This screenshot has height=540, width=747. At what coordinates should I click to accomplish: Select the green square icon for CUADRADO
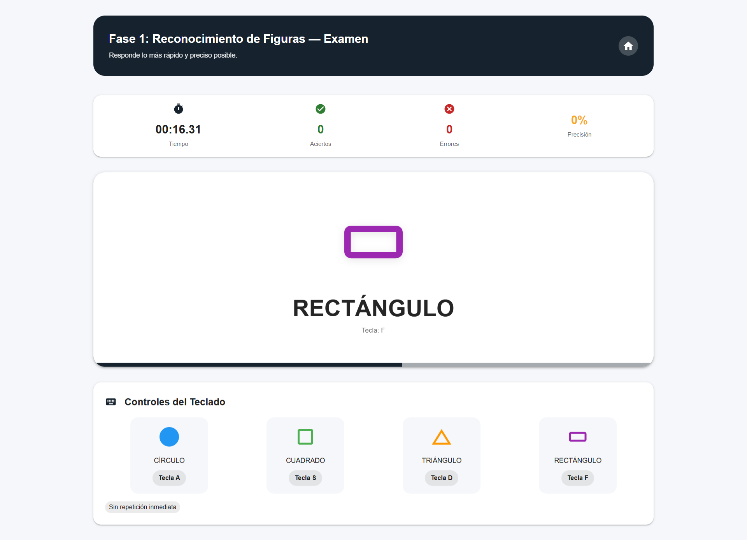(305, 437)
